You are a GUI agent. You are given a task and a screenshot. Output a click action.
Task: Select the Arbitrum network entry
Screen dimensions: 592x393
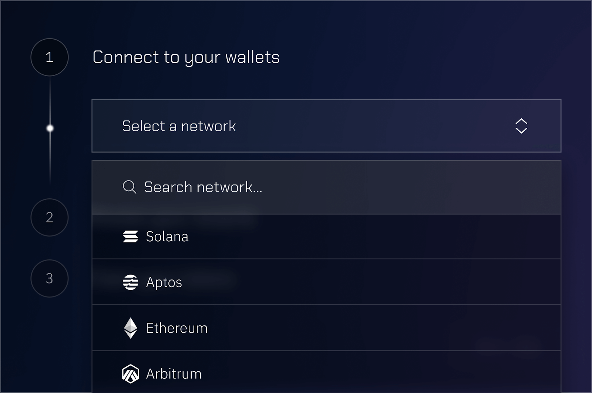click(x=174, y=374)
